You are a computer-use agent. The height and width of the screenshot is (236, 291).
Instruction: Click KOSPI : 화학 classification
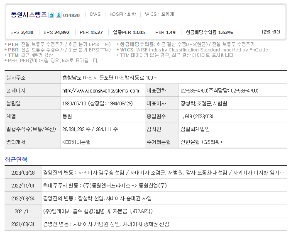(x=123, y=14)
